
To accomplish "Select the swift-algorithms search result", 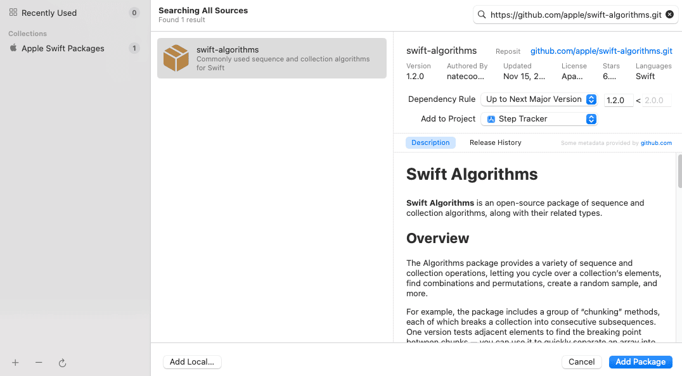I will 272,58.
